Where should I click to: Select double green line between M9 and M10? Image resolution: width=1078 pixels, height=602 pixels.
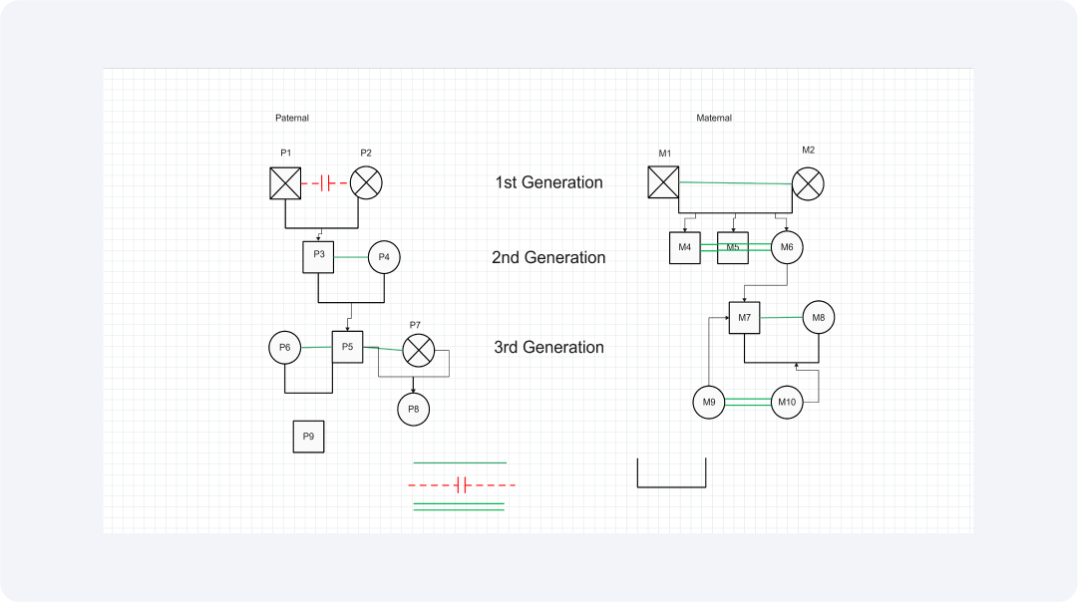748,402
